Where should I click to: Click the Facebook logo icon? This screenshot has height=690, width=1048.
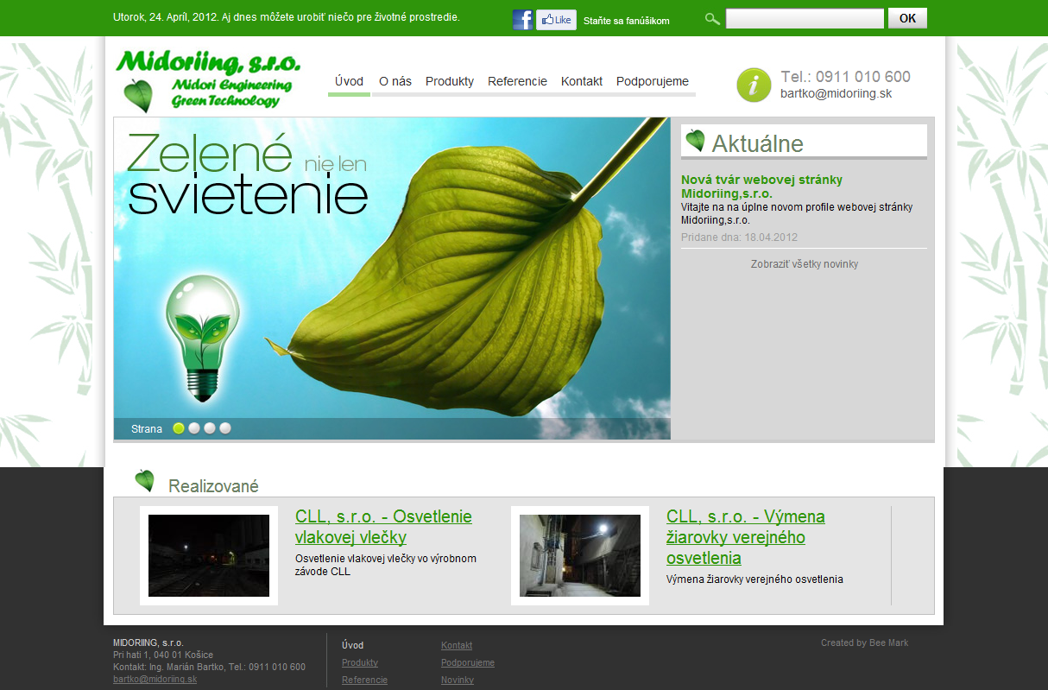pos(522,20)
